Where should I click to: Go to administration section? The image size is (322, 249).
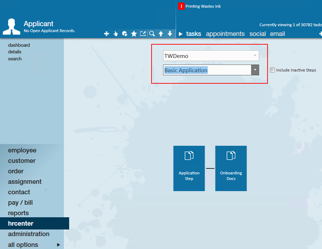29,234
